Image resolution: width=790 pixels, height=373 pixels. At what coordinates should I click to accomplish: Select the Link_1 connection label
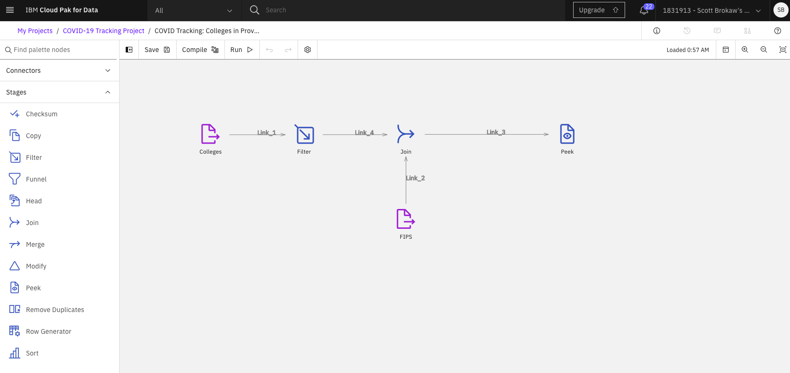tap(266, 133)
